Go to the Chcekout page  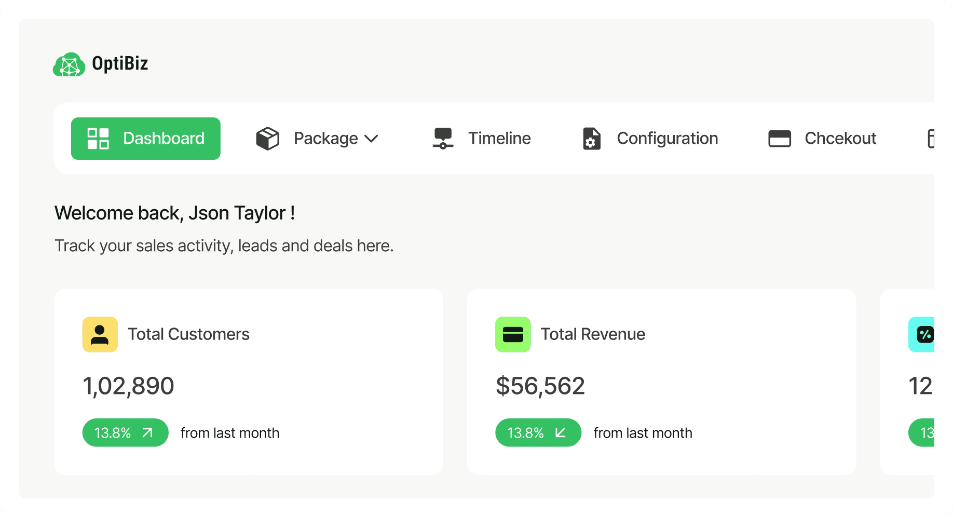(x=840, y=139)
